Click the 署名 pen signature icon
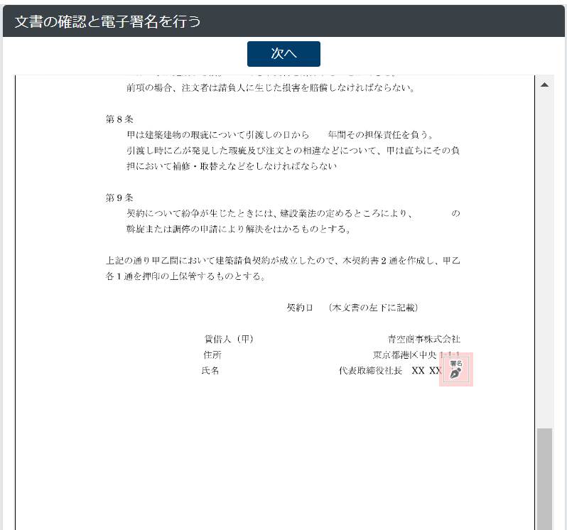This screenshot has width=567, height=530. tap(455, 369)
